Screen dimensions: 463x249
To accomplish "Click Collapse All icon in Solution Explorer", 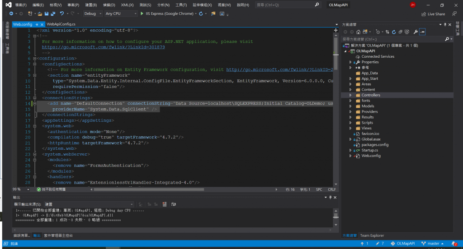I will click(401, 32).
